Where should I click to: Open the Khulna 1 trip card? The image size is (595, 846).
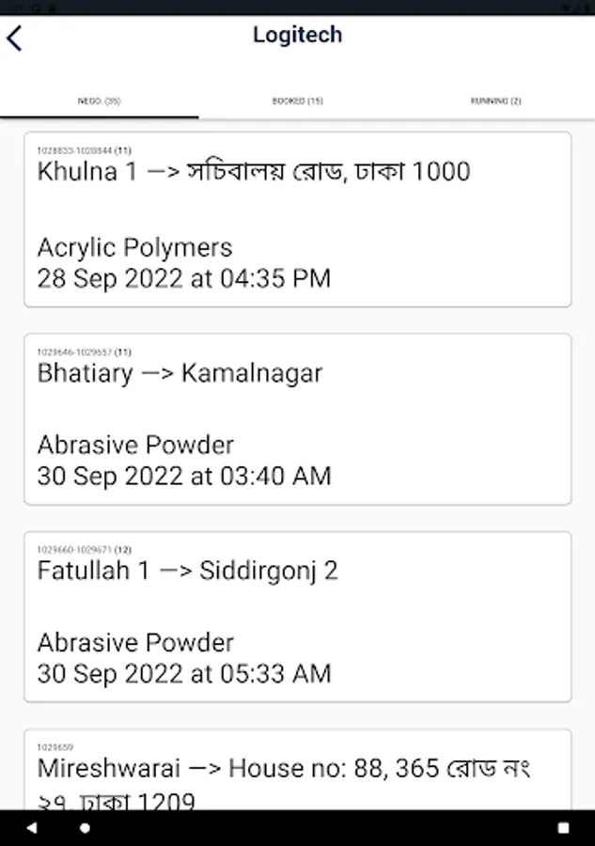298,220
